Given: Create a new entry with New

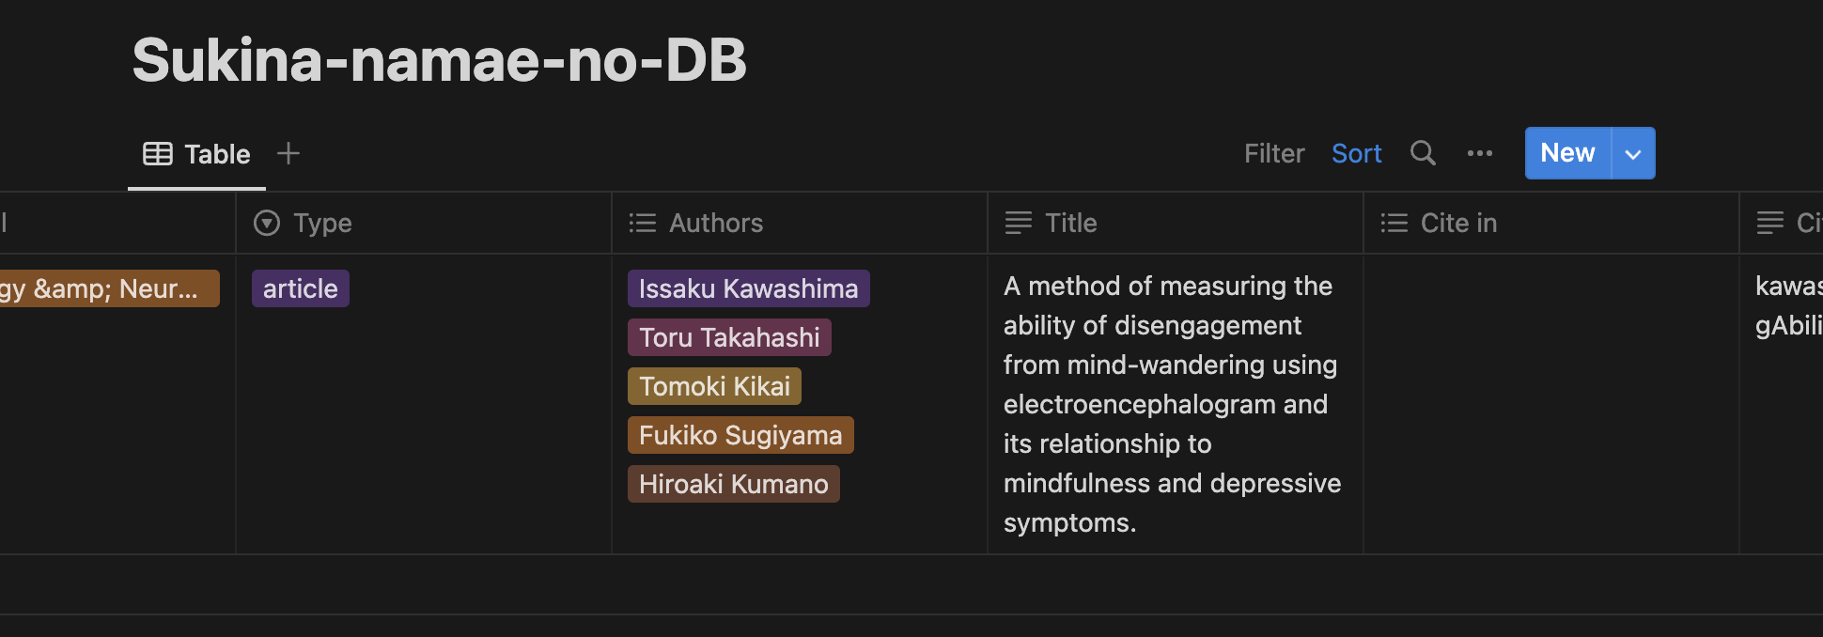Looking at the screenshot, I should tap(1567, 153).
